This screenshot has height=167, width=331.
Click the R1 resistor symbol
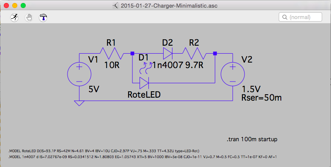coord(111,53)
